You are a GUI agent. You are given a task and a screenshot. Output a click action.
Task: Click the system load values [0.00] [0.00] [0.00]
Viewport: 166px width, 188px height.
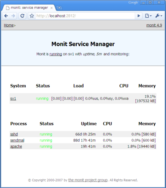pos(68,99)
